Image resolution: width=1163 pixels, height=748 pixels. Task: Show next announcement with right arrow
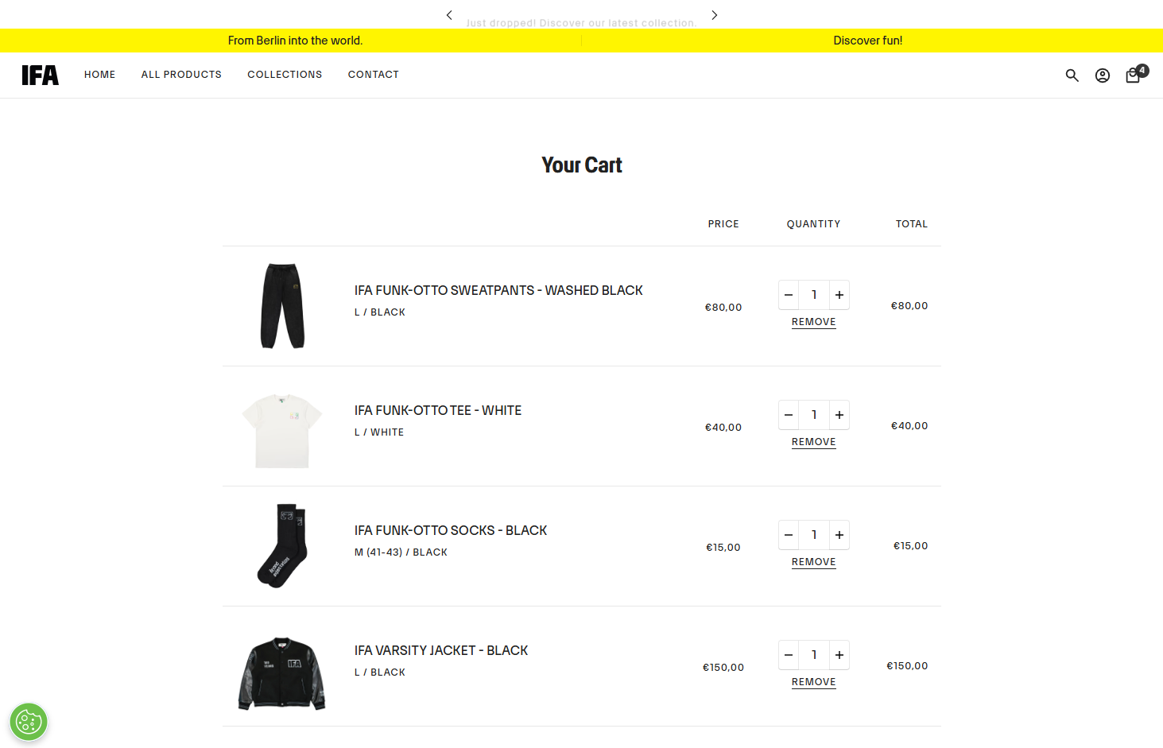pos(715,15)
